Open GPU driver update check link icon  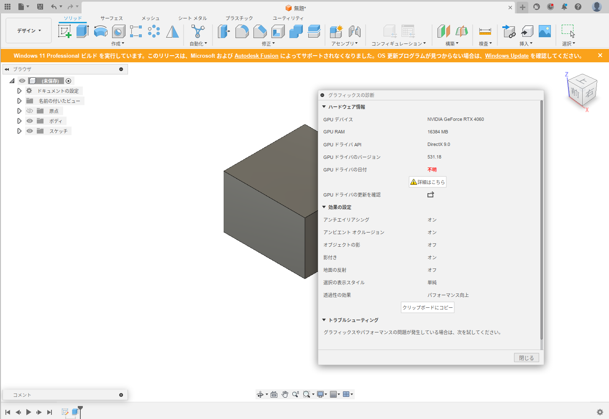pos(430,194)
